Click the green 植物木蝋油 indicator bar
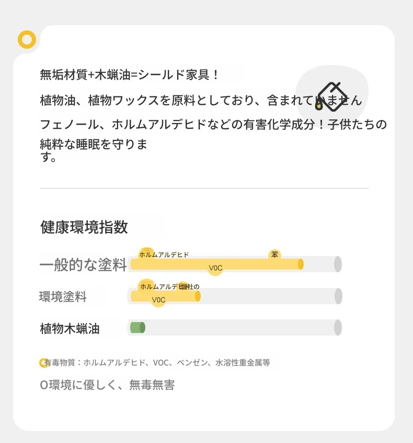 click(x=137, y=328)
